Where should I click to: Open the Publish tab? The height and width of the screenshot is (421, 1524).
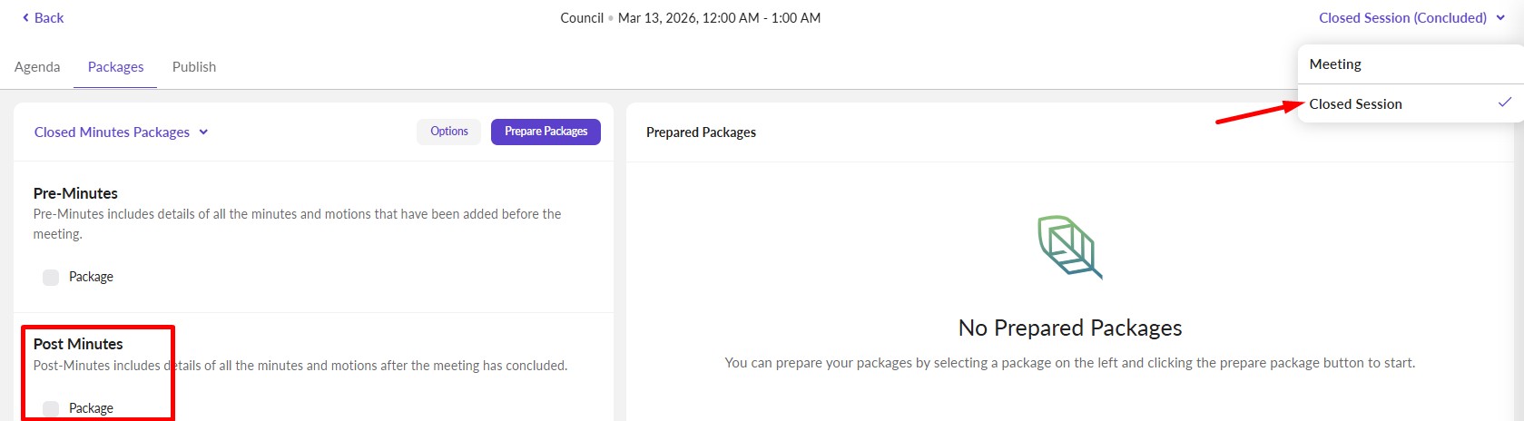pos(194,67)
